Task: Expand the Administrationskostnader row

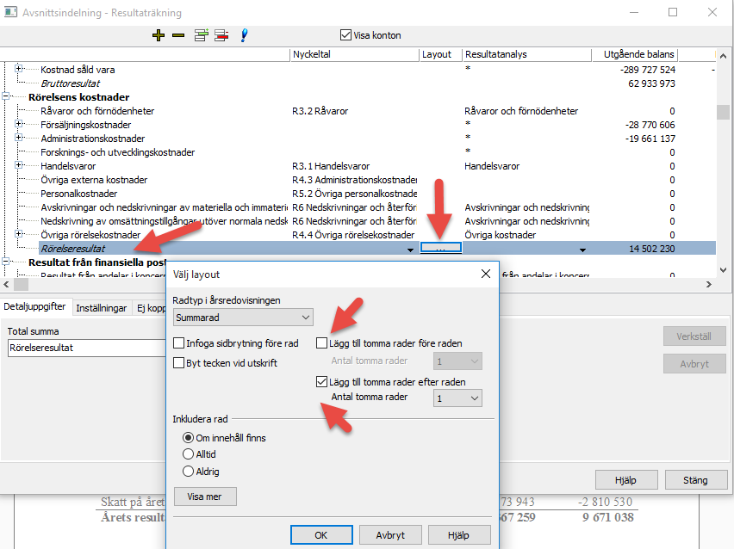Action: [x=19, y=138]
